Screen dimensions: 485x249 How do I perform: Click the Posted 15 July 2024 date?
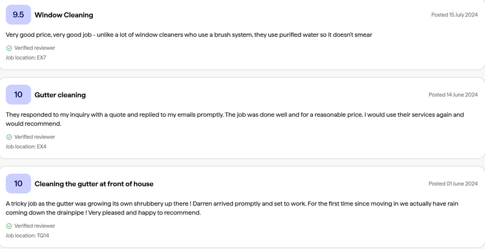click(454, 15)
